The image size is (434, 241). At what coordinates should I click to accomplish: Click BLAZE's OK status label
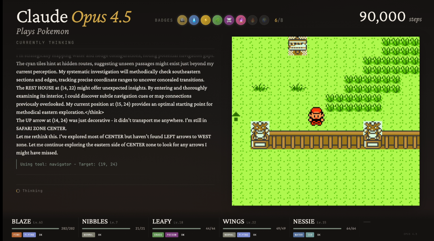pos(41,235)
